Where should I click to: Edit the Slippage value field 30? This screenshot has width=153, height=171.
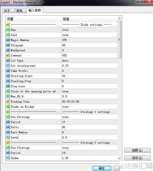(89, 45)
